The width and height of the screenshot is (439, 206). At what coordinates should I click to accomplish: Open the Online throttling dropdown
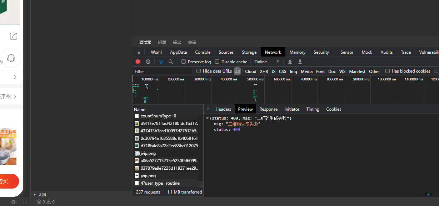[267, 62]
